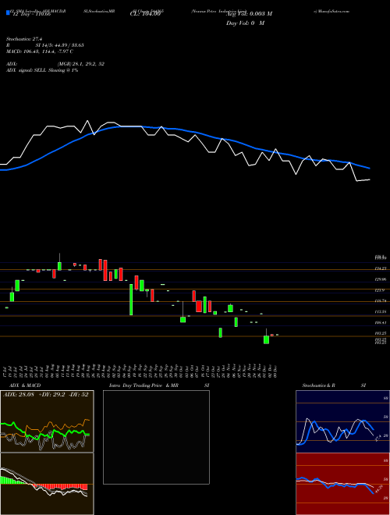Click the 'SI 14/3: 44.89 / 33.63' reading
Screen dimensions: 390x515
(x=59, y=45)
